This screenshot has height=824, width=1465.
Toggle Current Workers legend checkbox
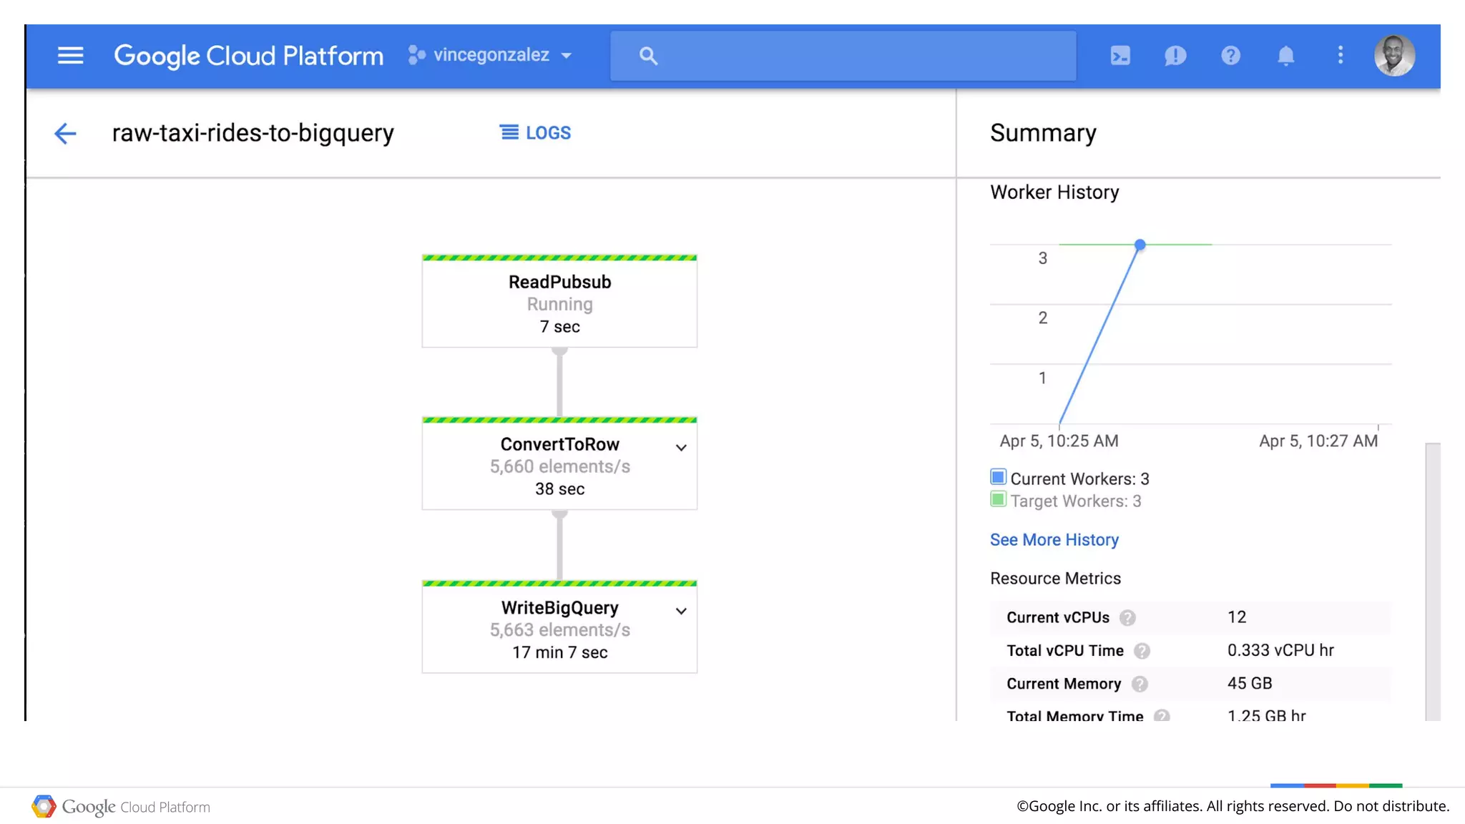(998, 477)
